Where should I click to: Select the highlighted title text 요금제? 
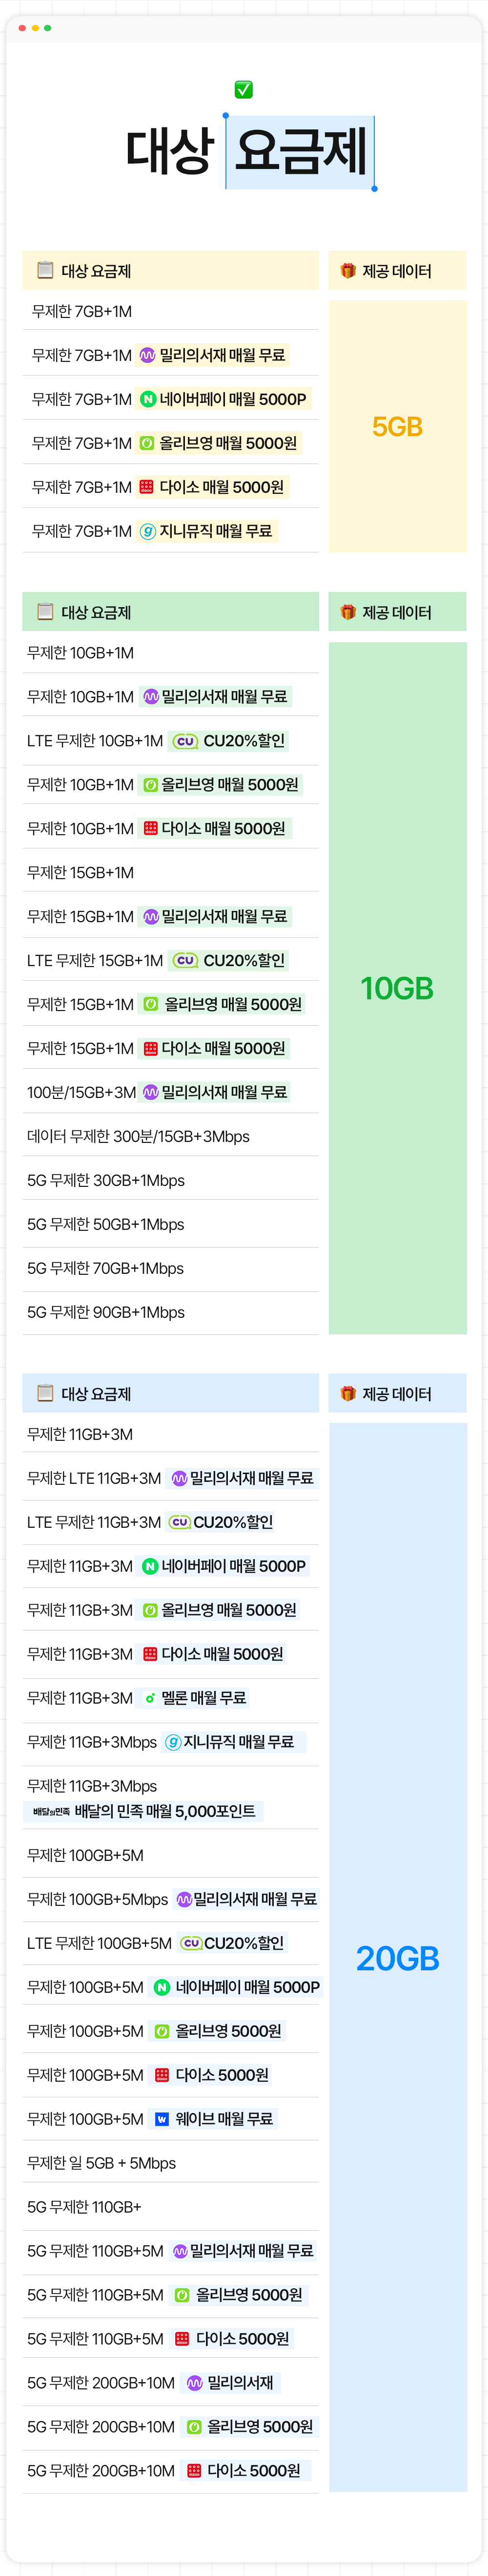(x=300, y=152)
